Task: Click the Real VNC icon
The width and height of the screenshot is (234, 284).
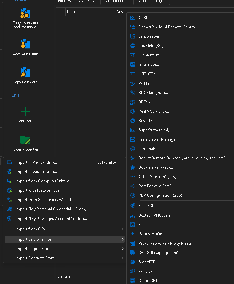Action: (133, 111)
